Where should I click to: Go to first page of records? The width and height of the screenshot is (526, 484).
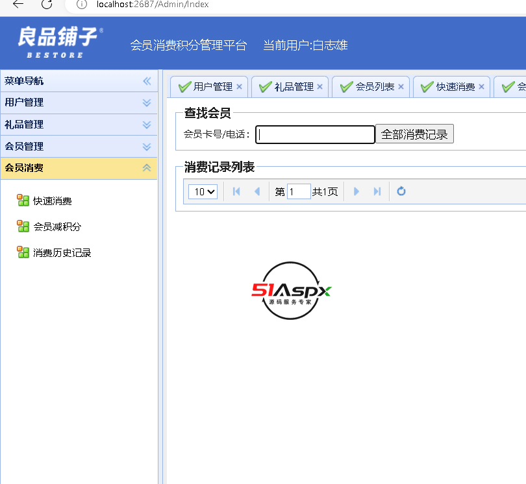click(x=236, y=191)
